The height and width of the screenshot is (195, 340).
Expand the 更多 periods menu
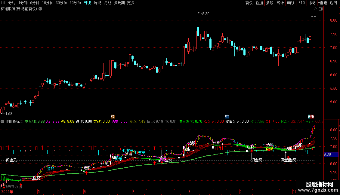pos(132,3)
